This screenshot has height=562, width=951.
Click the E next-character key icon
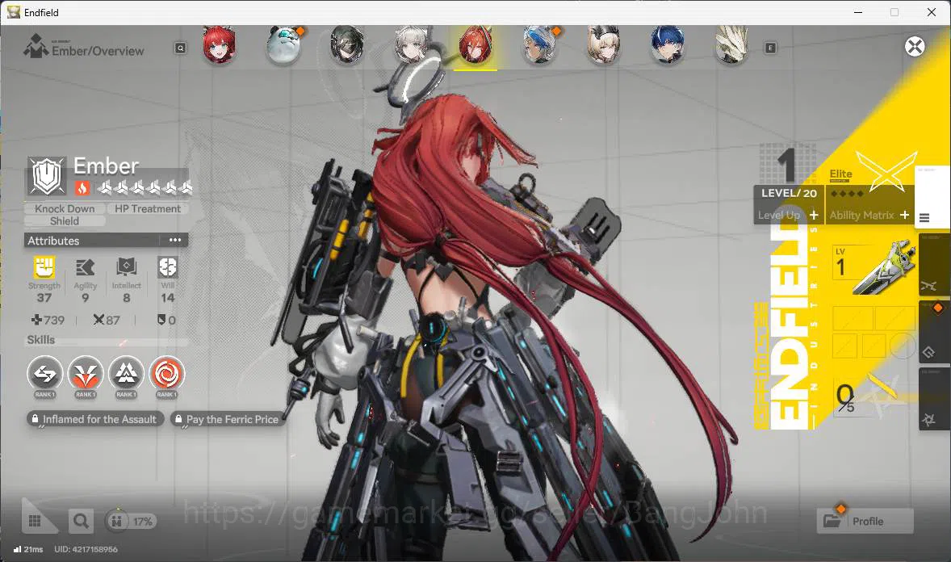click(x=770, y=48)
